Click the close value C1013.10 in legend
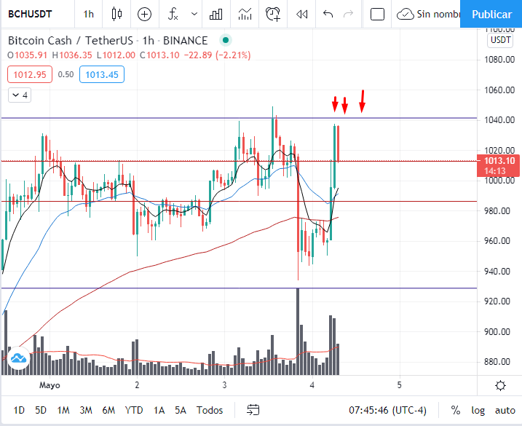Screen dimensions: 522x426 tap(159, 55)
